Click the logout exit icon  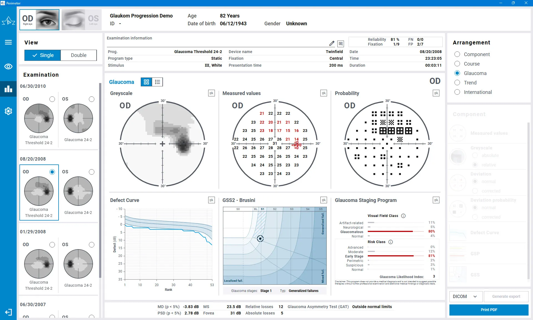tap(8, 312)
